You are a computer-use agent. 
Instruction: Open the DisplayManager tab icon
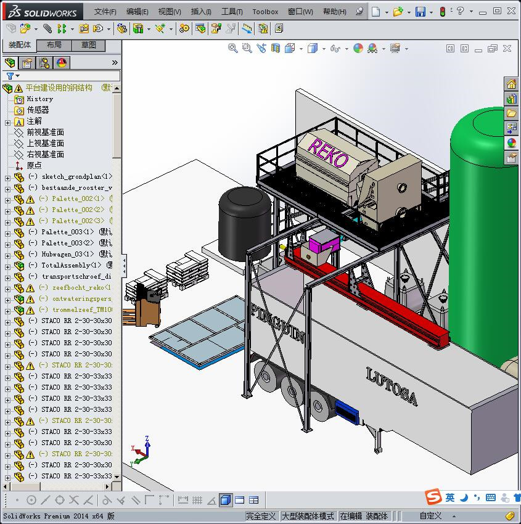[62, 63]
